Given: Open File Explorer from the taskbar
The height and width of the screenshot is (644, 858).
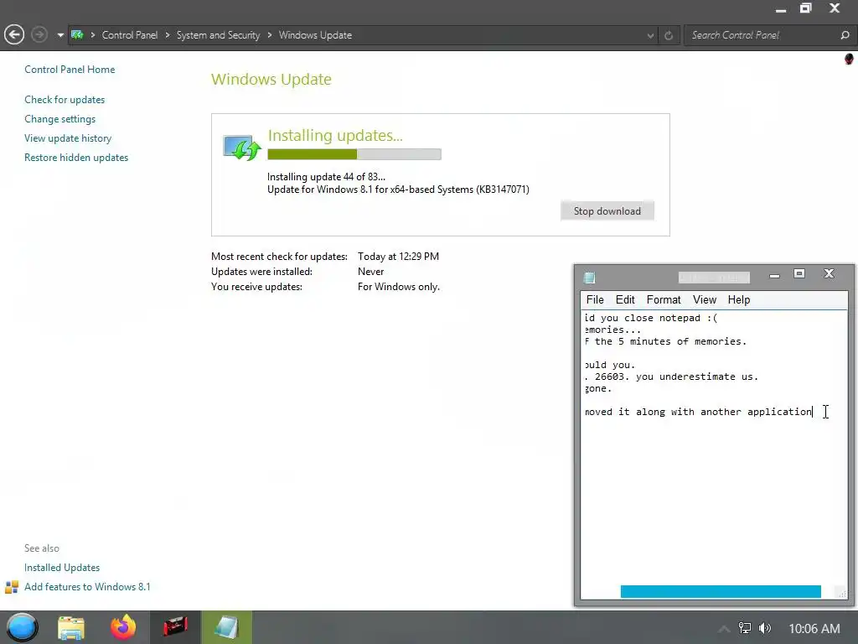Looking at the screenshot, I should [71, 627].
